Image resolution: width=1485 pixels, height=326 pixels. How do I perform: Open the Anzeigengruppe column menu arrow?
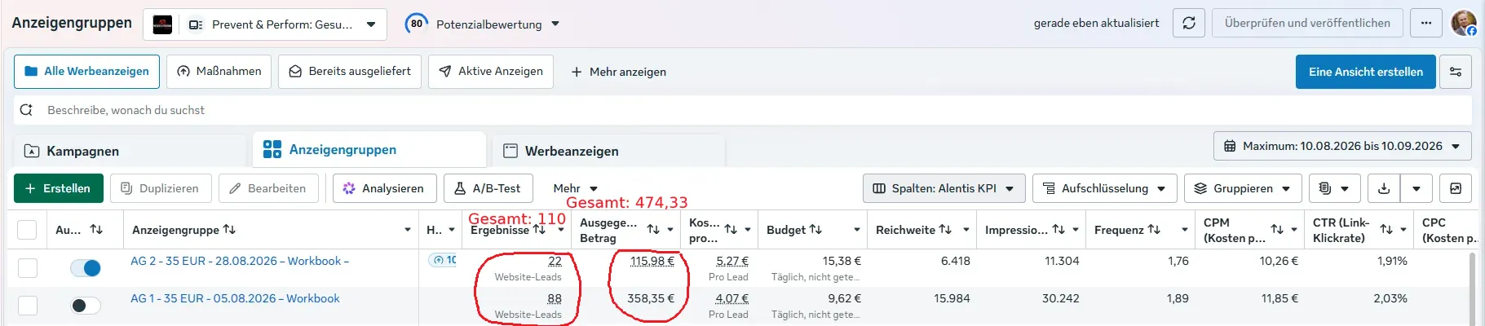pos(408,230)
